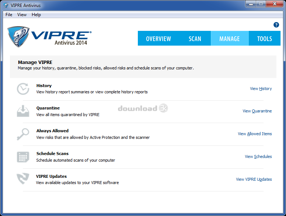Open the View Schedules link
Viewport: 286px width, 216px height.
click(258, 156)
